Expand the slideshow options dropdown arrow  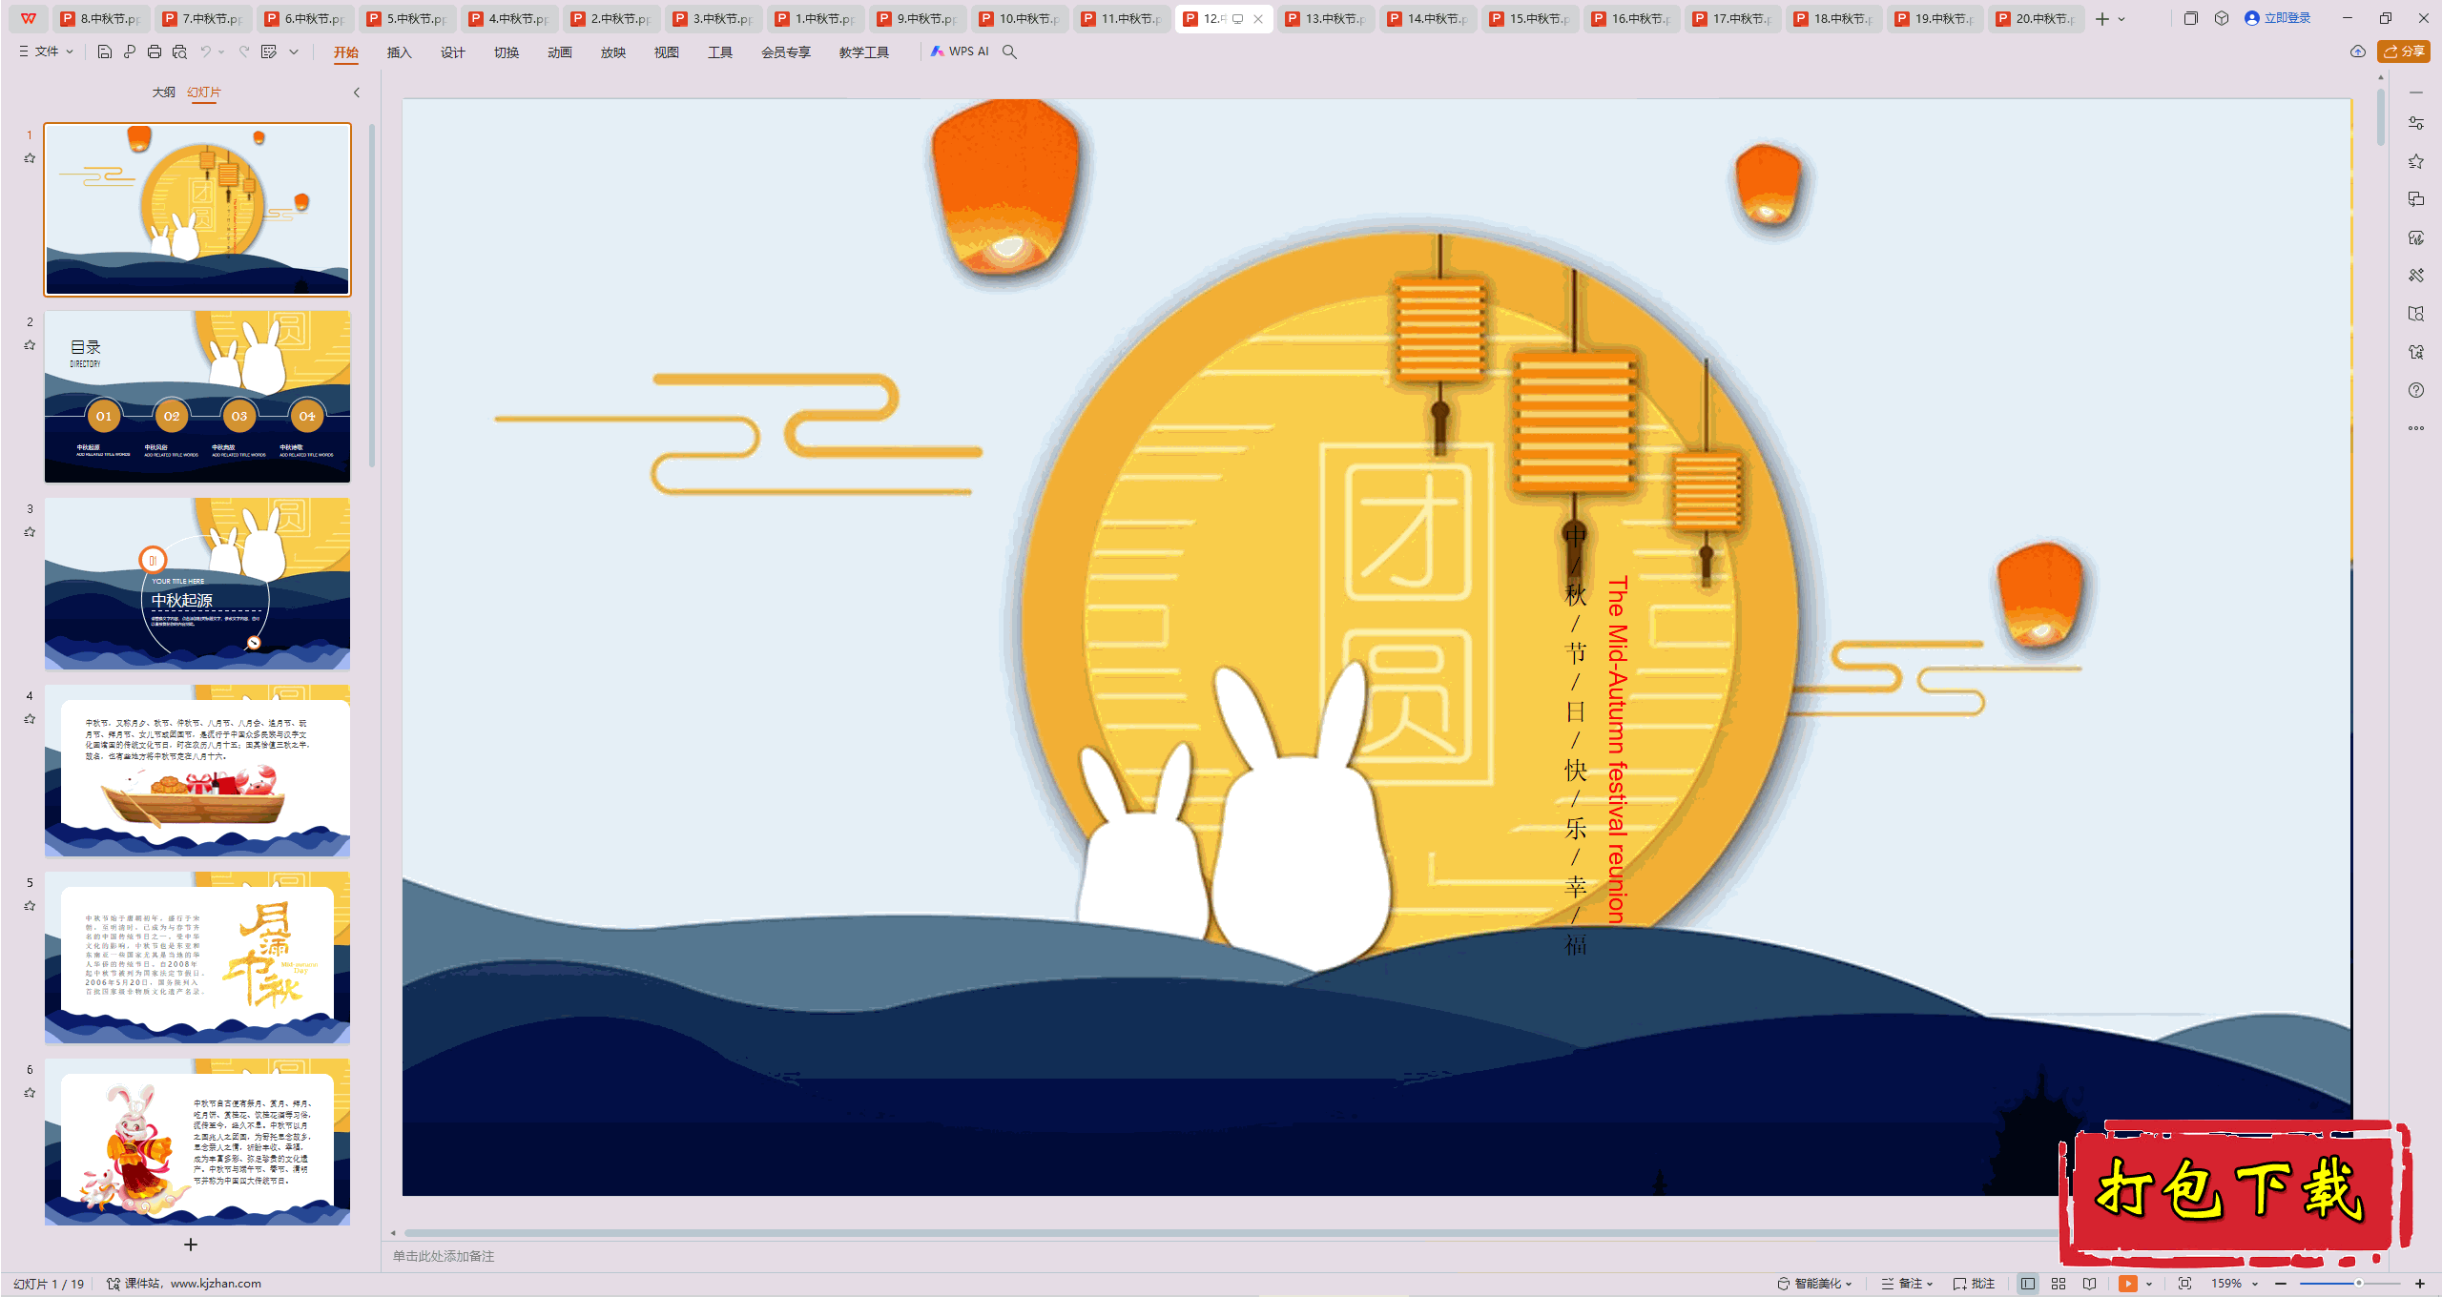2149,1284
